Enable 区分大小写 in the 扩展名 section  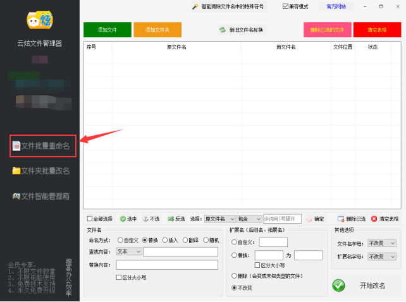[x=257, y=265]
